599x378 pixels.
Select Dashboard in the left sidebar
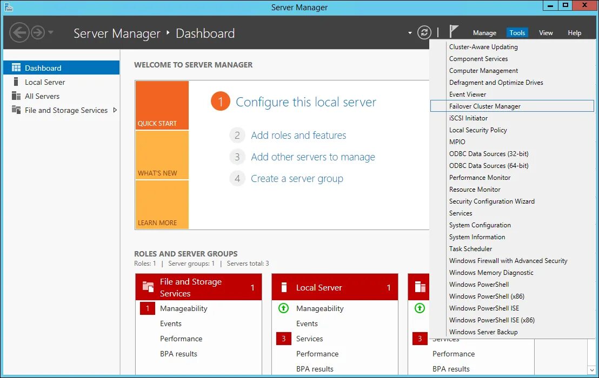pyautogui.click(x=61, y=68)
